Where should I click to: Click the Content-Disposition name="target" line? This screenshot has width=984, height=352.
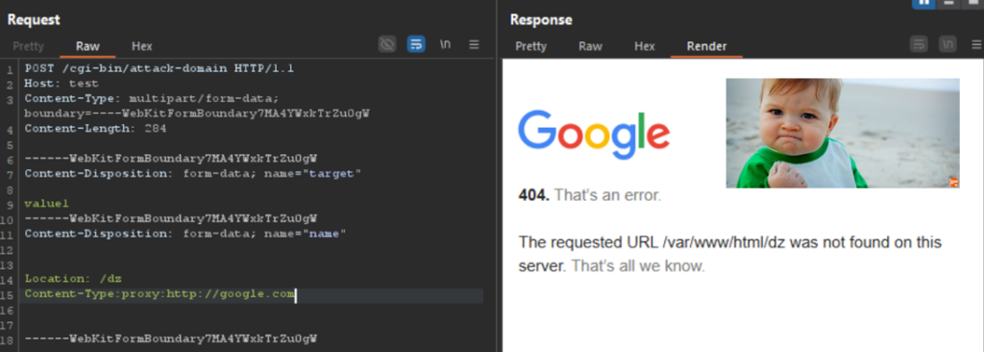point(193,173)
